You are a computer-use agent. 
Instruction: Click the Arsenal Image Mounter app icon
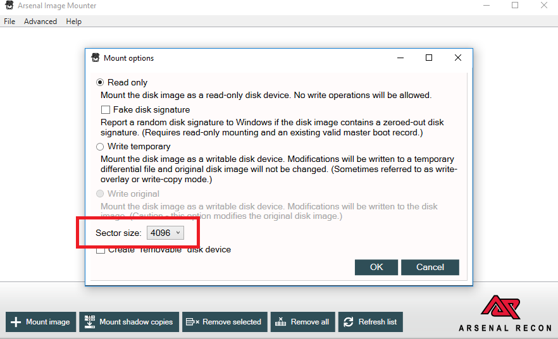tap(9, 5)
